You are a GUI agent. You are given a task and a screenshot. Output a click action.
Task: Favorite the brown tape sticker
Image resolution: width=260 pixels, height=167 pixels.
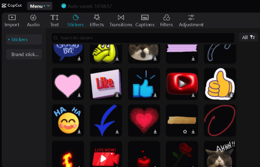click(x=185, y=132)
